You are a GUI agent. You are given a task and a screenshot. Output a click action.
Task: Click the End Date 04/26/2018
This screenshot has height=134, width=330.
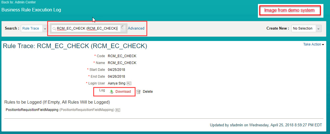[x=116, y=77]
